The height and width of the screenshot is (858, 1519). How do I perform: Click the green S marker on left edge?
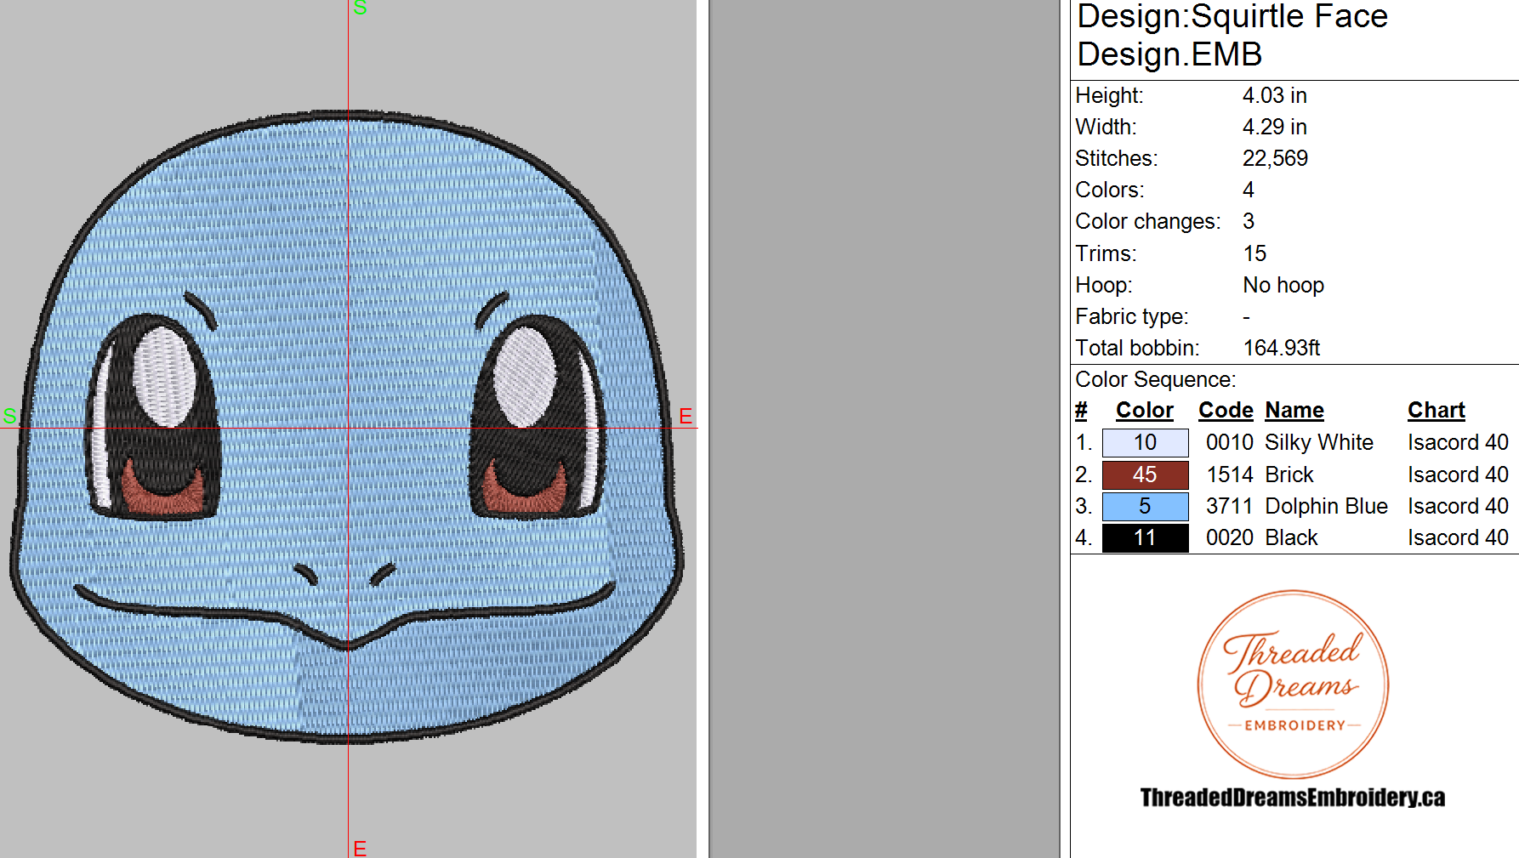click(9, 416)
